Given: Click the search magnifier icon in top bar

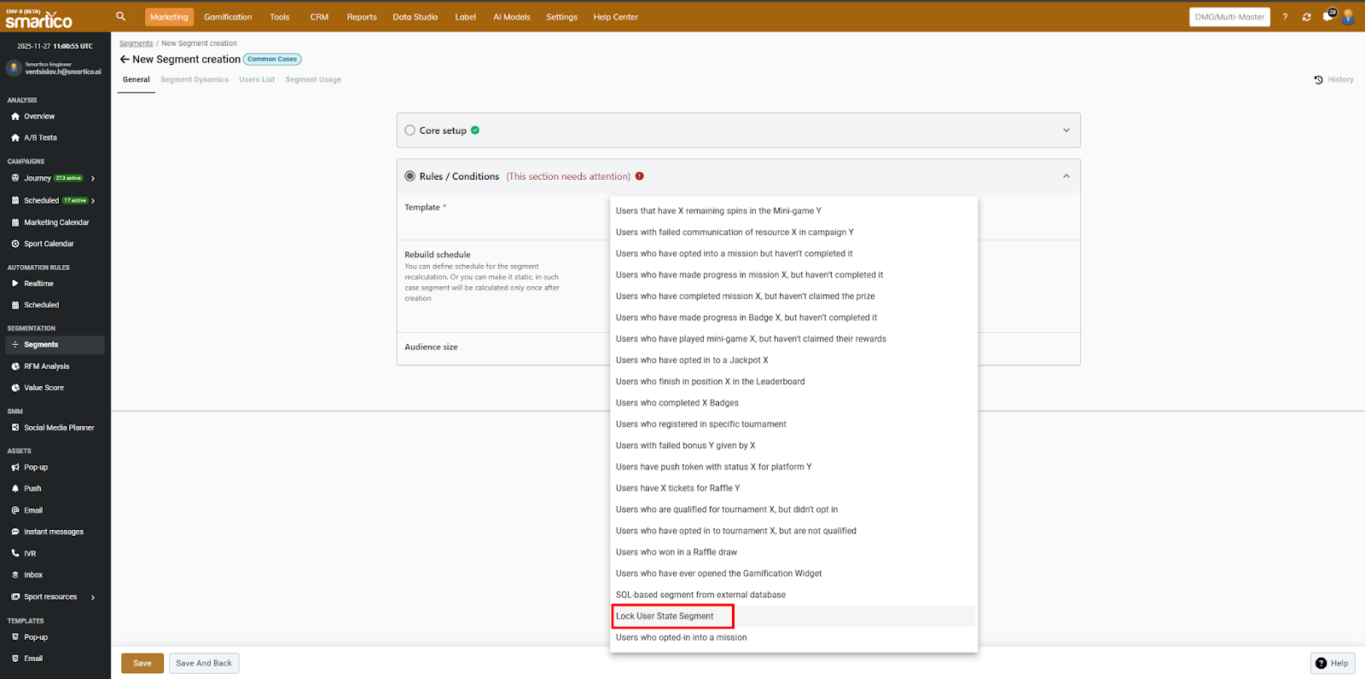Looking at the screenshot, I should pyautogui.click(x=121, y=16).
